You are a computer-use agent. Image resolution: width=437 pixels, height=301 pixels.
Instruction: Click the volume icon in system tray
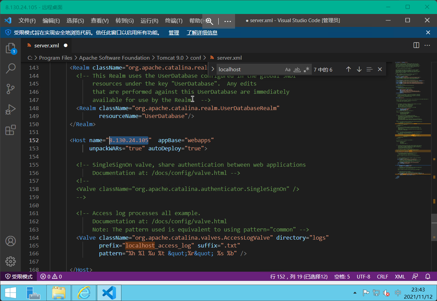click(x=387, y=293)
